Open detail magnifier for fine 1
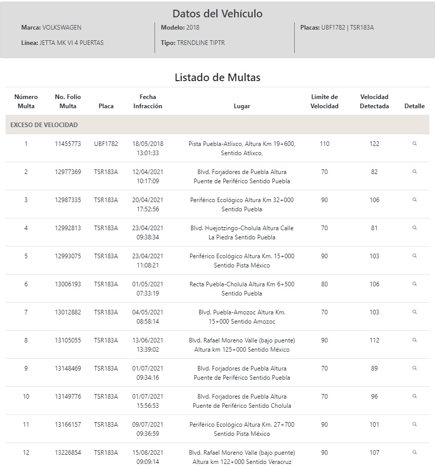 click(x=414, y=143)
